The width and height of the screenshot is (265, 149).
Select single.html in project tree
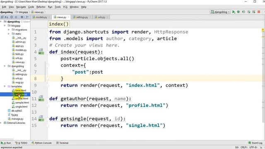(19, 107)
